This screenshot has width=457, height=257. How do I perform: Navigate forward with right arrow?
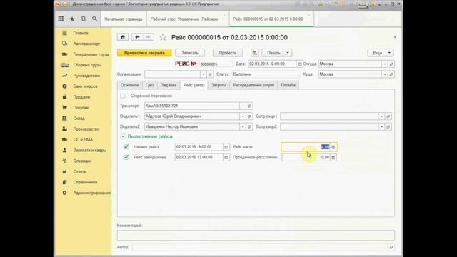click(148, 37)
